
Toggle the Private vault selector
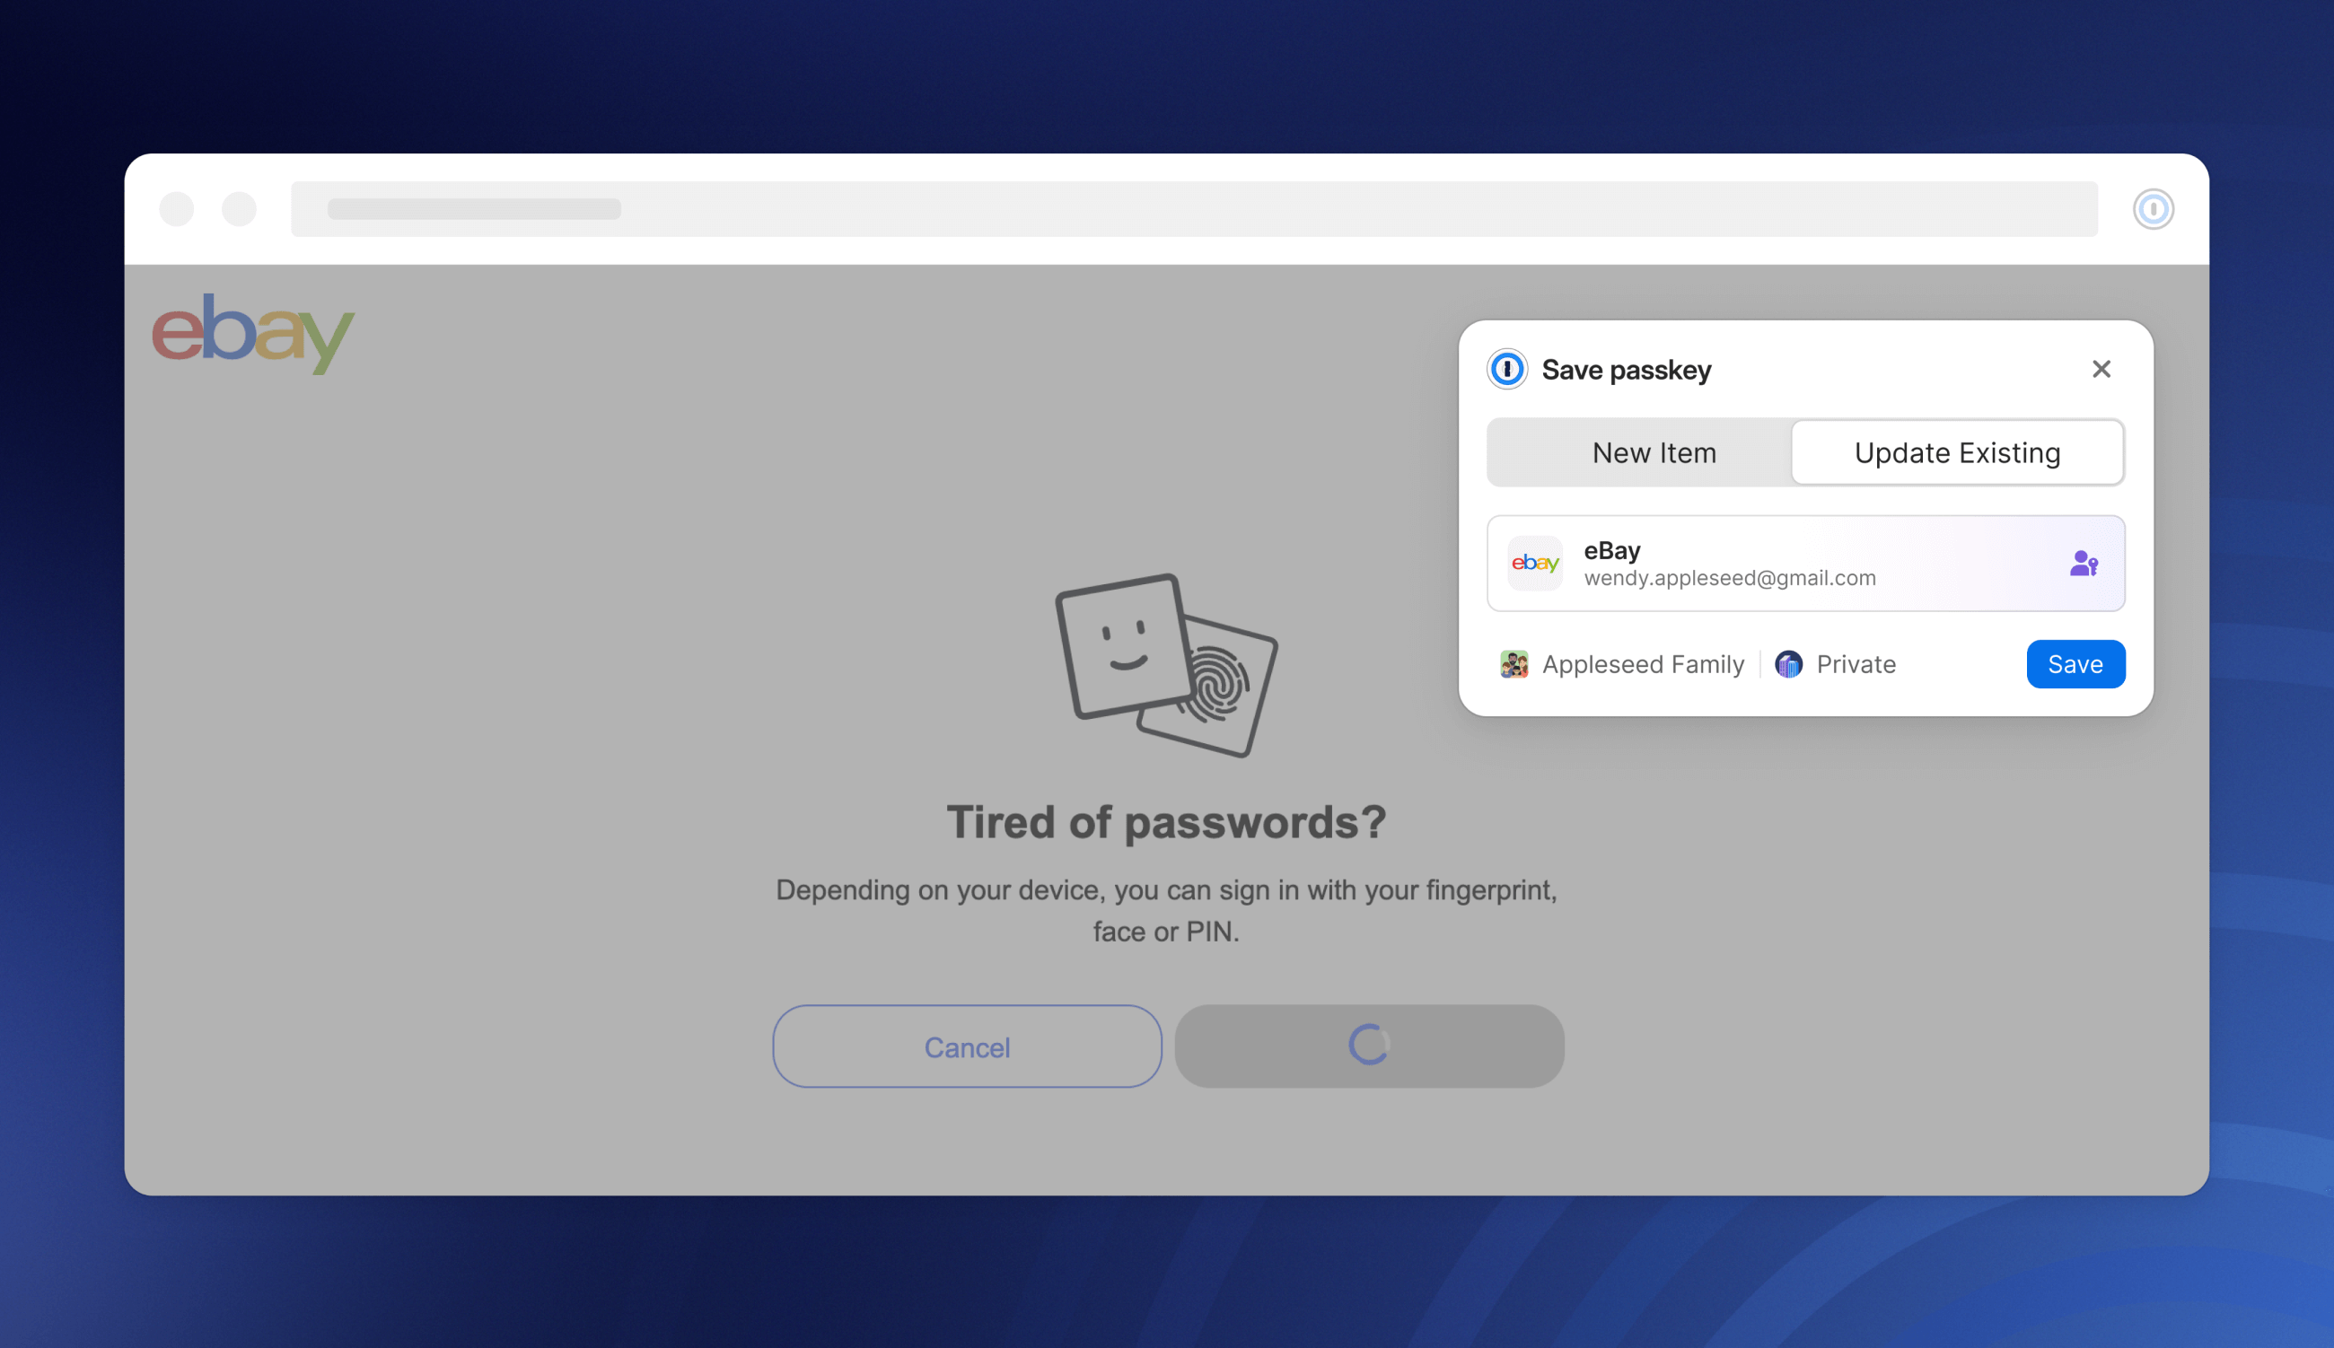pos(1837,664)
